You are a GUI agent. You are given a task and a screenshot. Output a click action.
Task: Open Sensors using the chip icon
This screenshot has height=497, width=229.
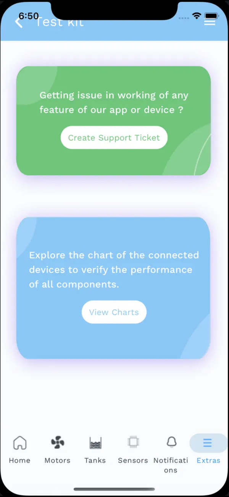click(132, 443)
